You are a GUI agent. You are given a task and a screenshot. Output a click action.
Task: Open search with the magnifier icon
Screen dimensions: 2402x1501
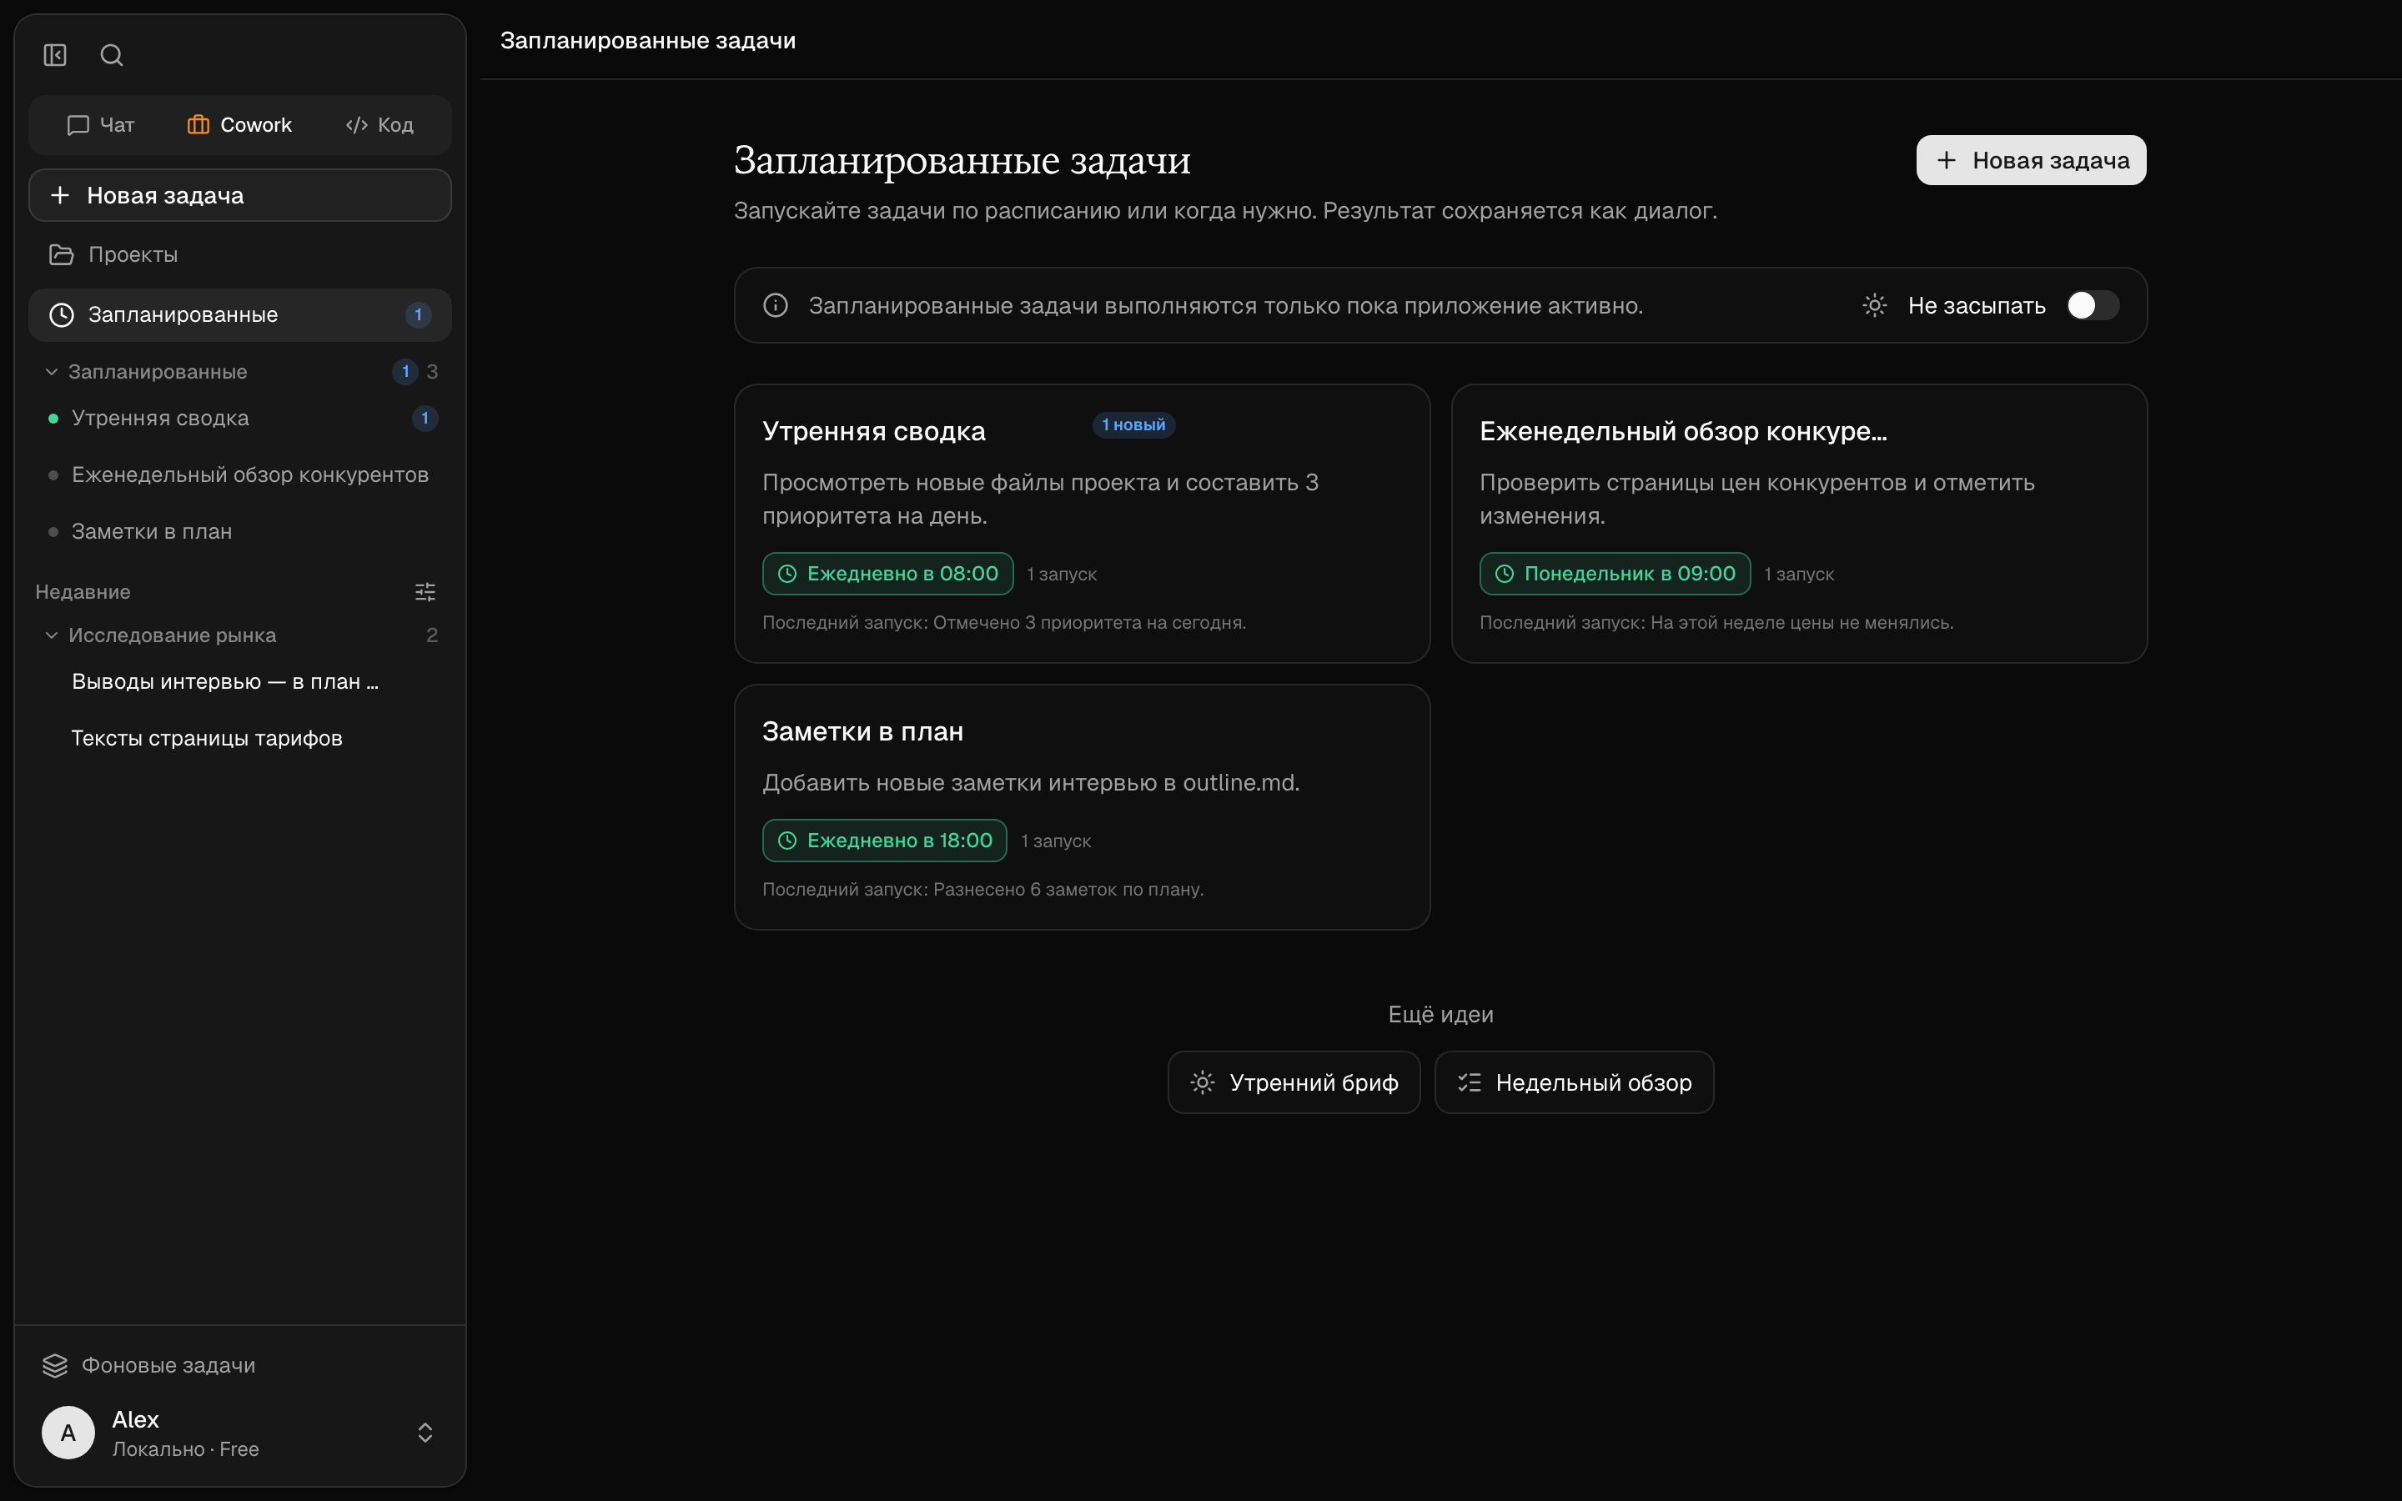111,54
